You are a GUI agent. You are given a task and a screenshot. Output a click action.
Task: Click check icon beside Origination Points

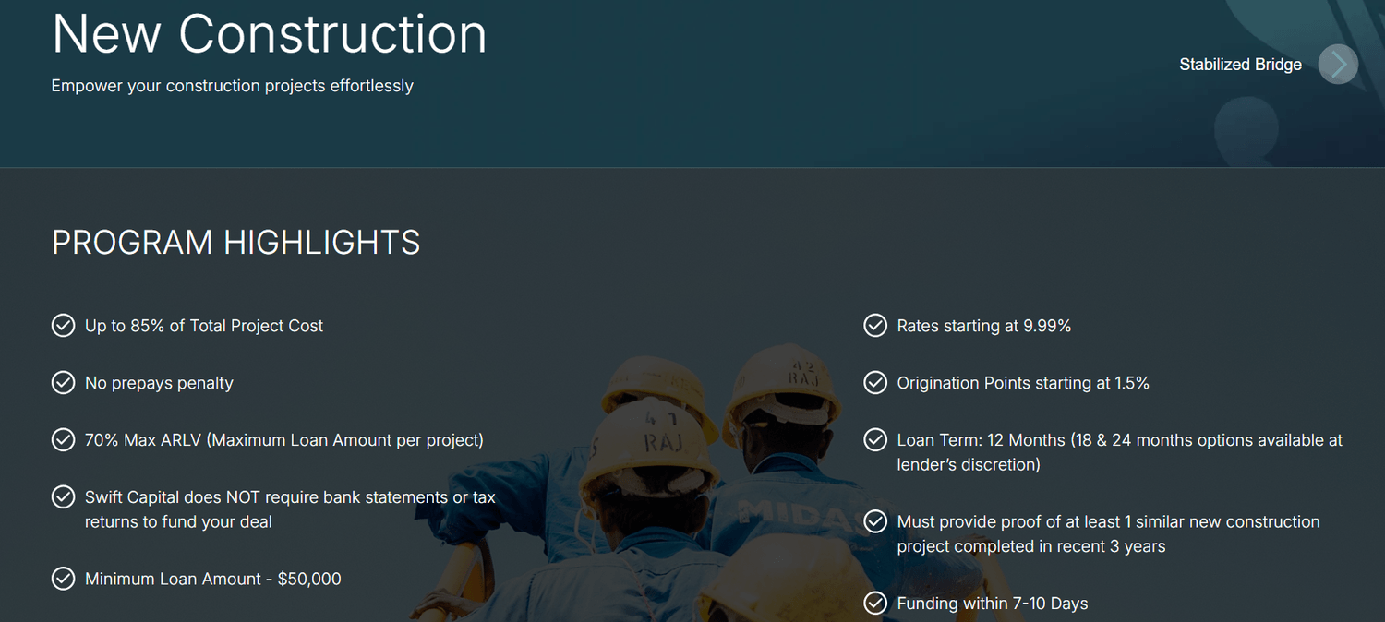pos(875,383)
